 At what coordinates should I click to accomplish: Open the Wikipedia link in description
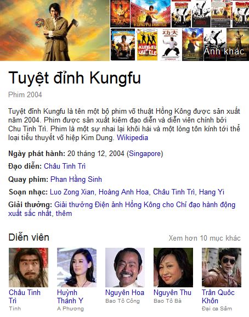(132, 138)
